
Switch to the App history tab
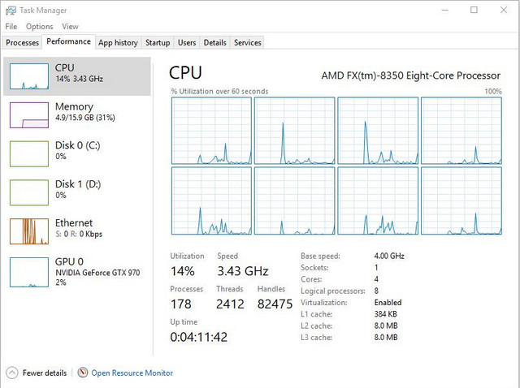118,42
